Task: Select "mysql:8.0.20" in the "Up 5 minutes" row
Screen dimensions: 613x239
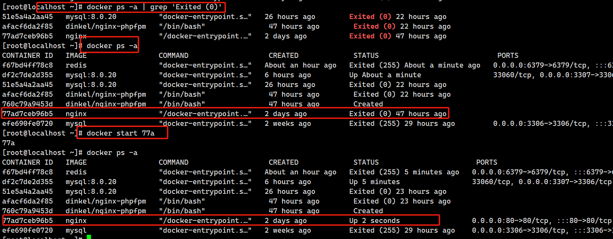Action: pyautogui.click(x=91, y=182)
